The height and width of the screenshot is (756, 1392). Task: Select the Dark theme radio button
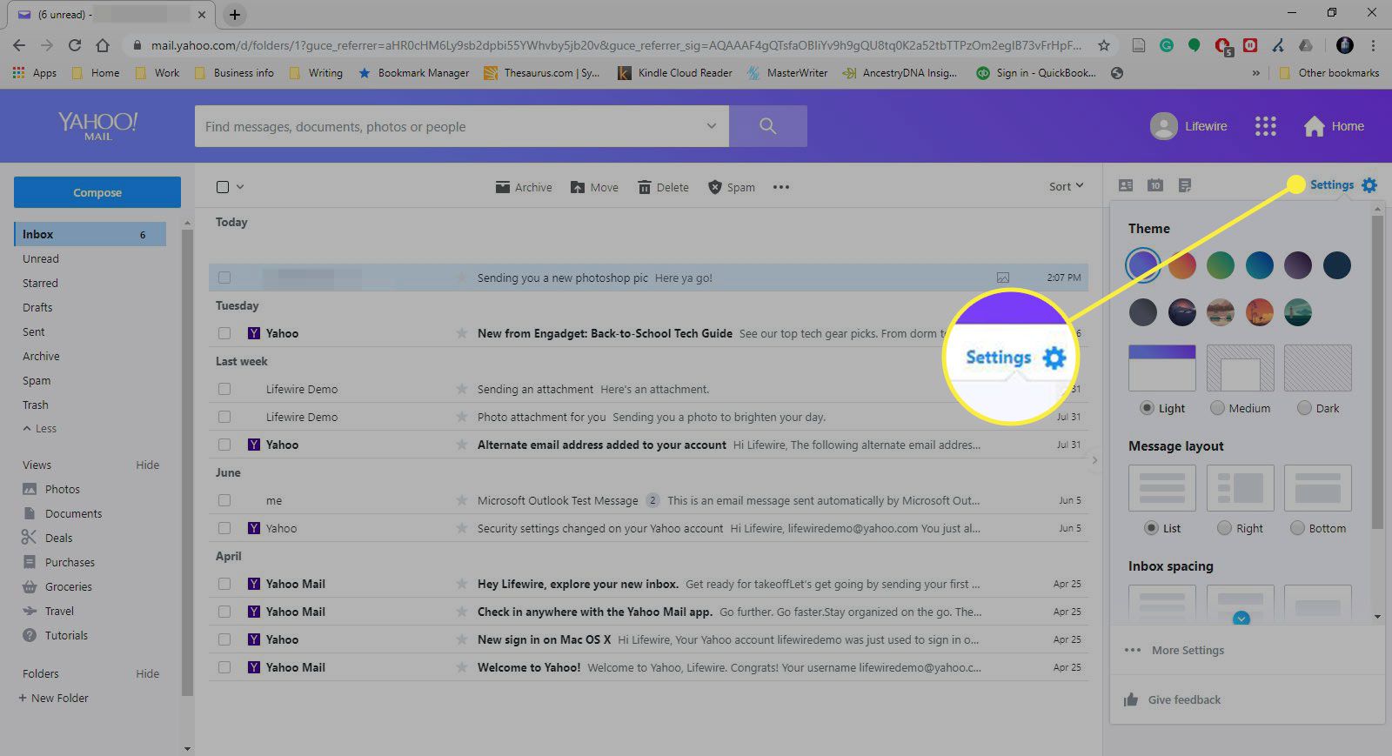(x=1304, y=408)
